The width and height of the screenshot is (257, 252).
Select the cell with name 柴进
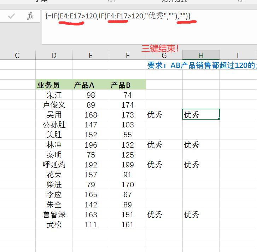click(54, 184)
